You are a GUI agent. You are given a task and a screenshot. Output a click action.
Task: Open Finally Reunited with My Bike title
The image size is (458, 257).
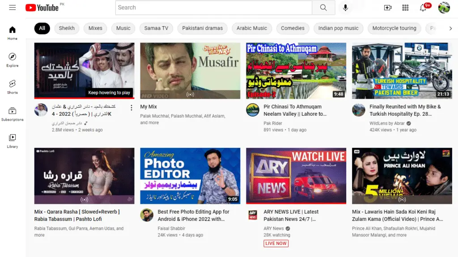[x=405, y=110]
